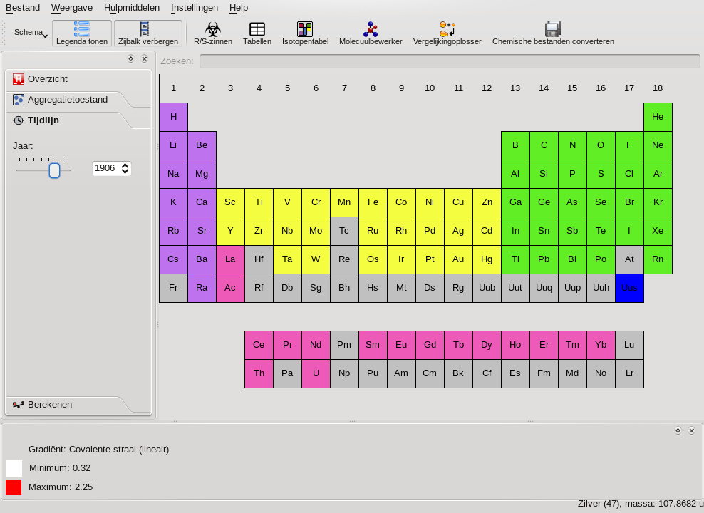The width and height of the screenshot is (704, 513).
Task: Click the white Minimum color swatch
Action: [x=14, y=468]
